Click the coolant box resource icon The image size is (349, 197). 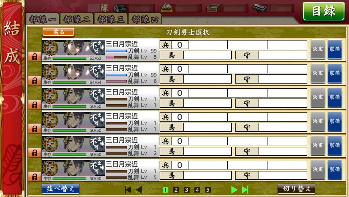pyautogui.click(x=213, y=8)
